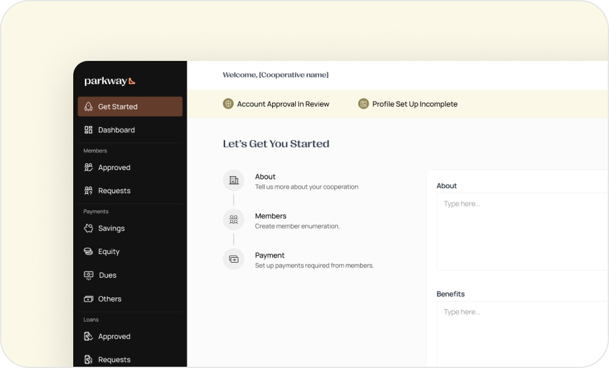Viewport: 609px width, 368px height.
Task: Click the Others wallet icon
Action: pos(88,299)
